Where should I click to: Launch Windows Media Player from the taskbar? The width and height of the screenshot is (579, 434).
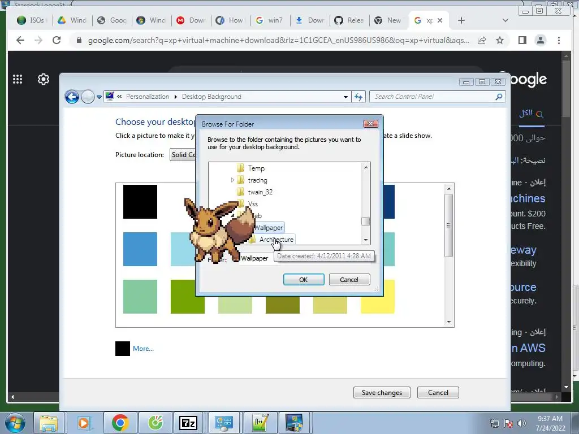coord(84,423)
